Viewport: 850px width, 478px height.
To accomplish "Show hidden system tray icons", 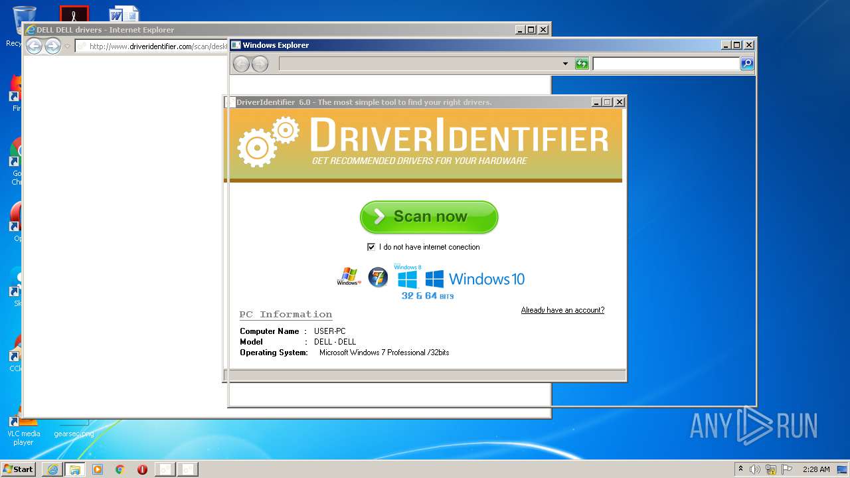I will (740, 469).
